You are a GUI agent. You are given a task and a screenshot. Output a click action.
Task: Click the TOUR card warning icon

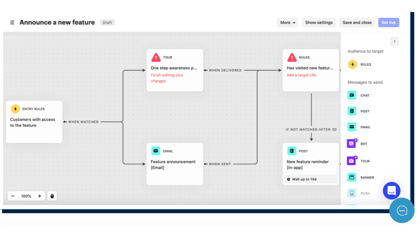(156, 57)
